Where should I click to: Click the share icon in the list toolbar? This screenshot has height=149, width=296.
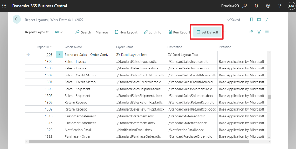tap(251, 32)
